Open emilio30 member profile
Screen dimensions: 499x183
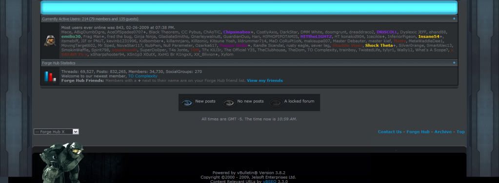click(x=71, y=37)
